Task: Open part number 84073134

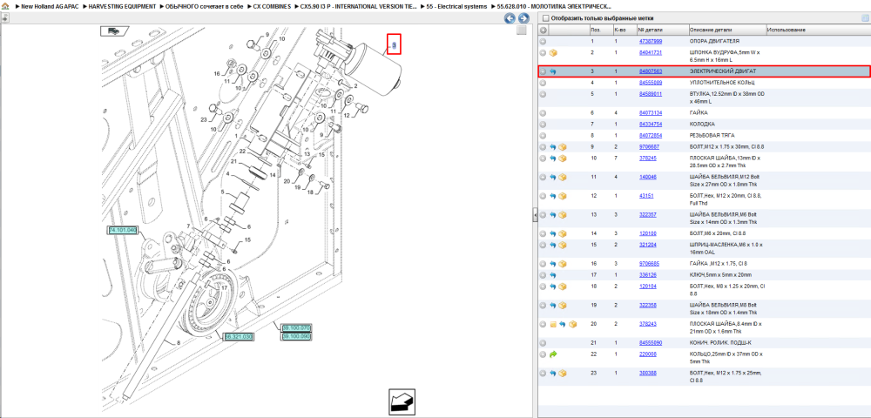Action: (x=651, y=112)
